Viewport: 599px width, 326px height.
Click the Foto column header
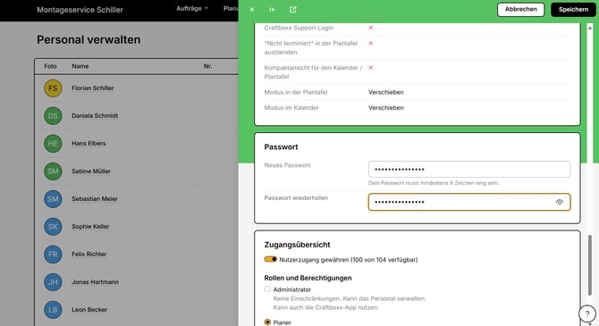pos(50,66)
